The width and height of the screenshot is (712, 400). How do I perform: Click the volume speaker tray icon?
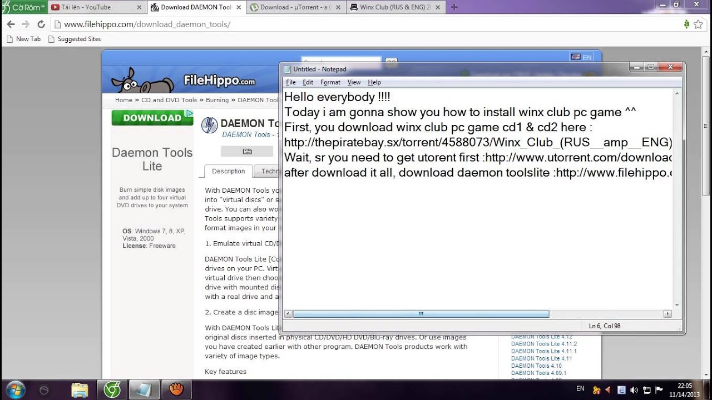pos(634,390)
